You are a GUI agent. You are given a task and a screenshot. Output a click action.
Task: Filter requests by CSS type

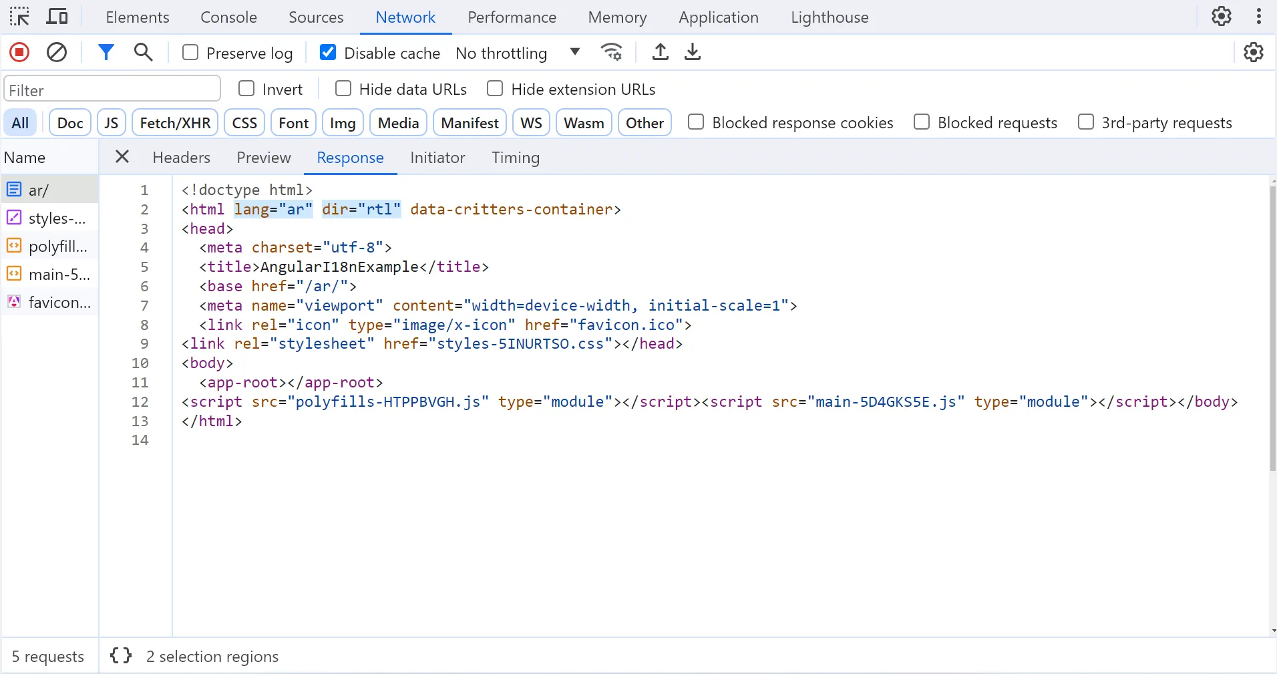pyautogui.click(x=244, y=123)
